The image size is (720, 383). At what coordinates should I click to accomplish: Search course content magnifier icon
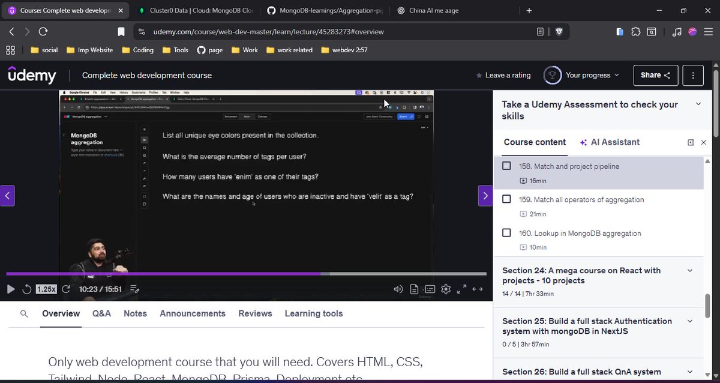coord(24,313)
